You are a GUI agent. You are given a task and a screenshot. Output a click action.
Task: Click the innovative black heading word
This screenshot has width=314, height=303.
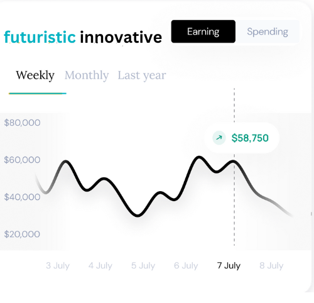pyautogui.click(x=121, y=37)
